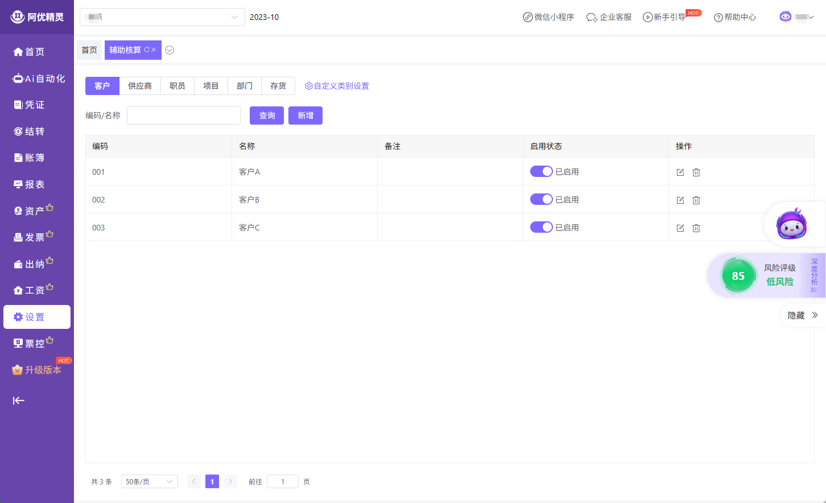Click the 编码/名称 search input field
This screenshot has height=503, width=826.
184,116
